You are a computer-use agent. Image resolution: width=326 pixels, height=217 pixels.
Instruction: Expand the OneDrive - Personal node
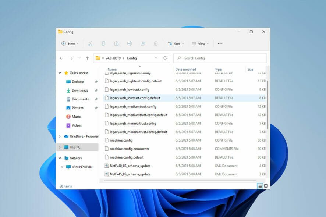[x=60, y=136]
